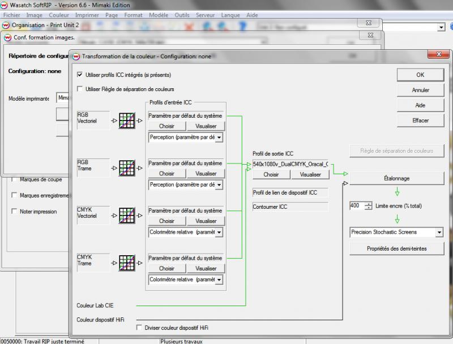The height and width of the screenshot is (344, 453).
Task: Click the Travail RIP juste terminé status text
Action: pyautogui.click(x=43, y=341)
